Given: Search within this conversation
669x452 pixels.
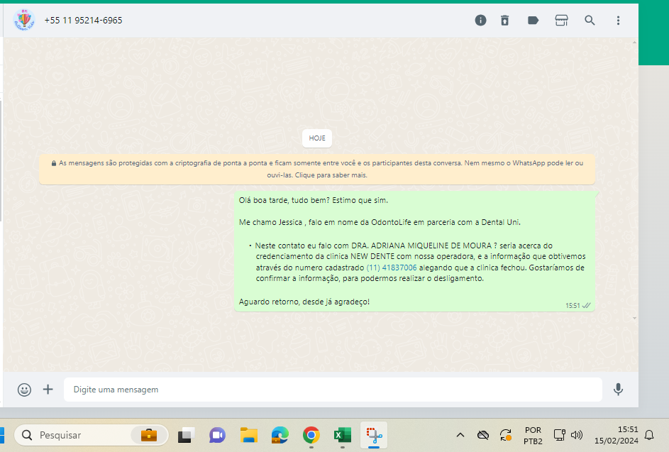Looking at the screenshot, I should (590, 20).
